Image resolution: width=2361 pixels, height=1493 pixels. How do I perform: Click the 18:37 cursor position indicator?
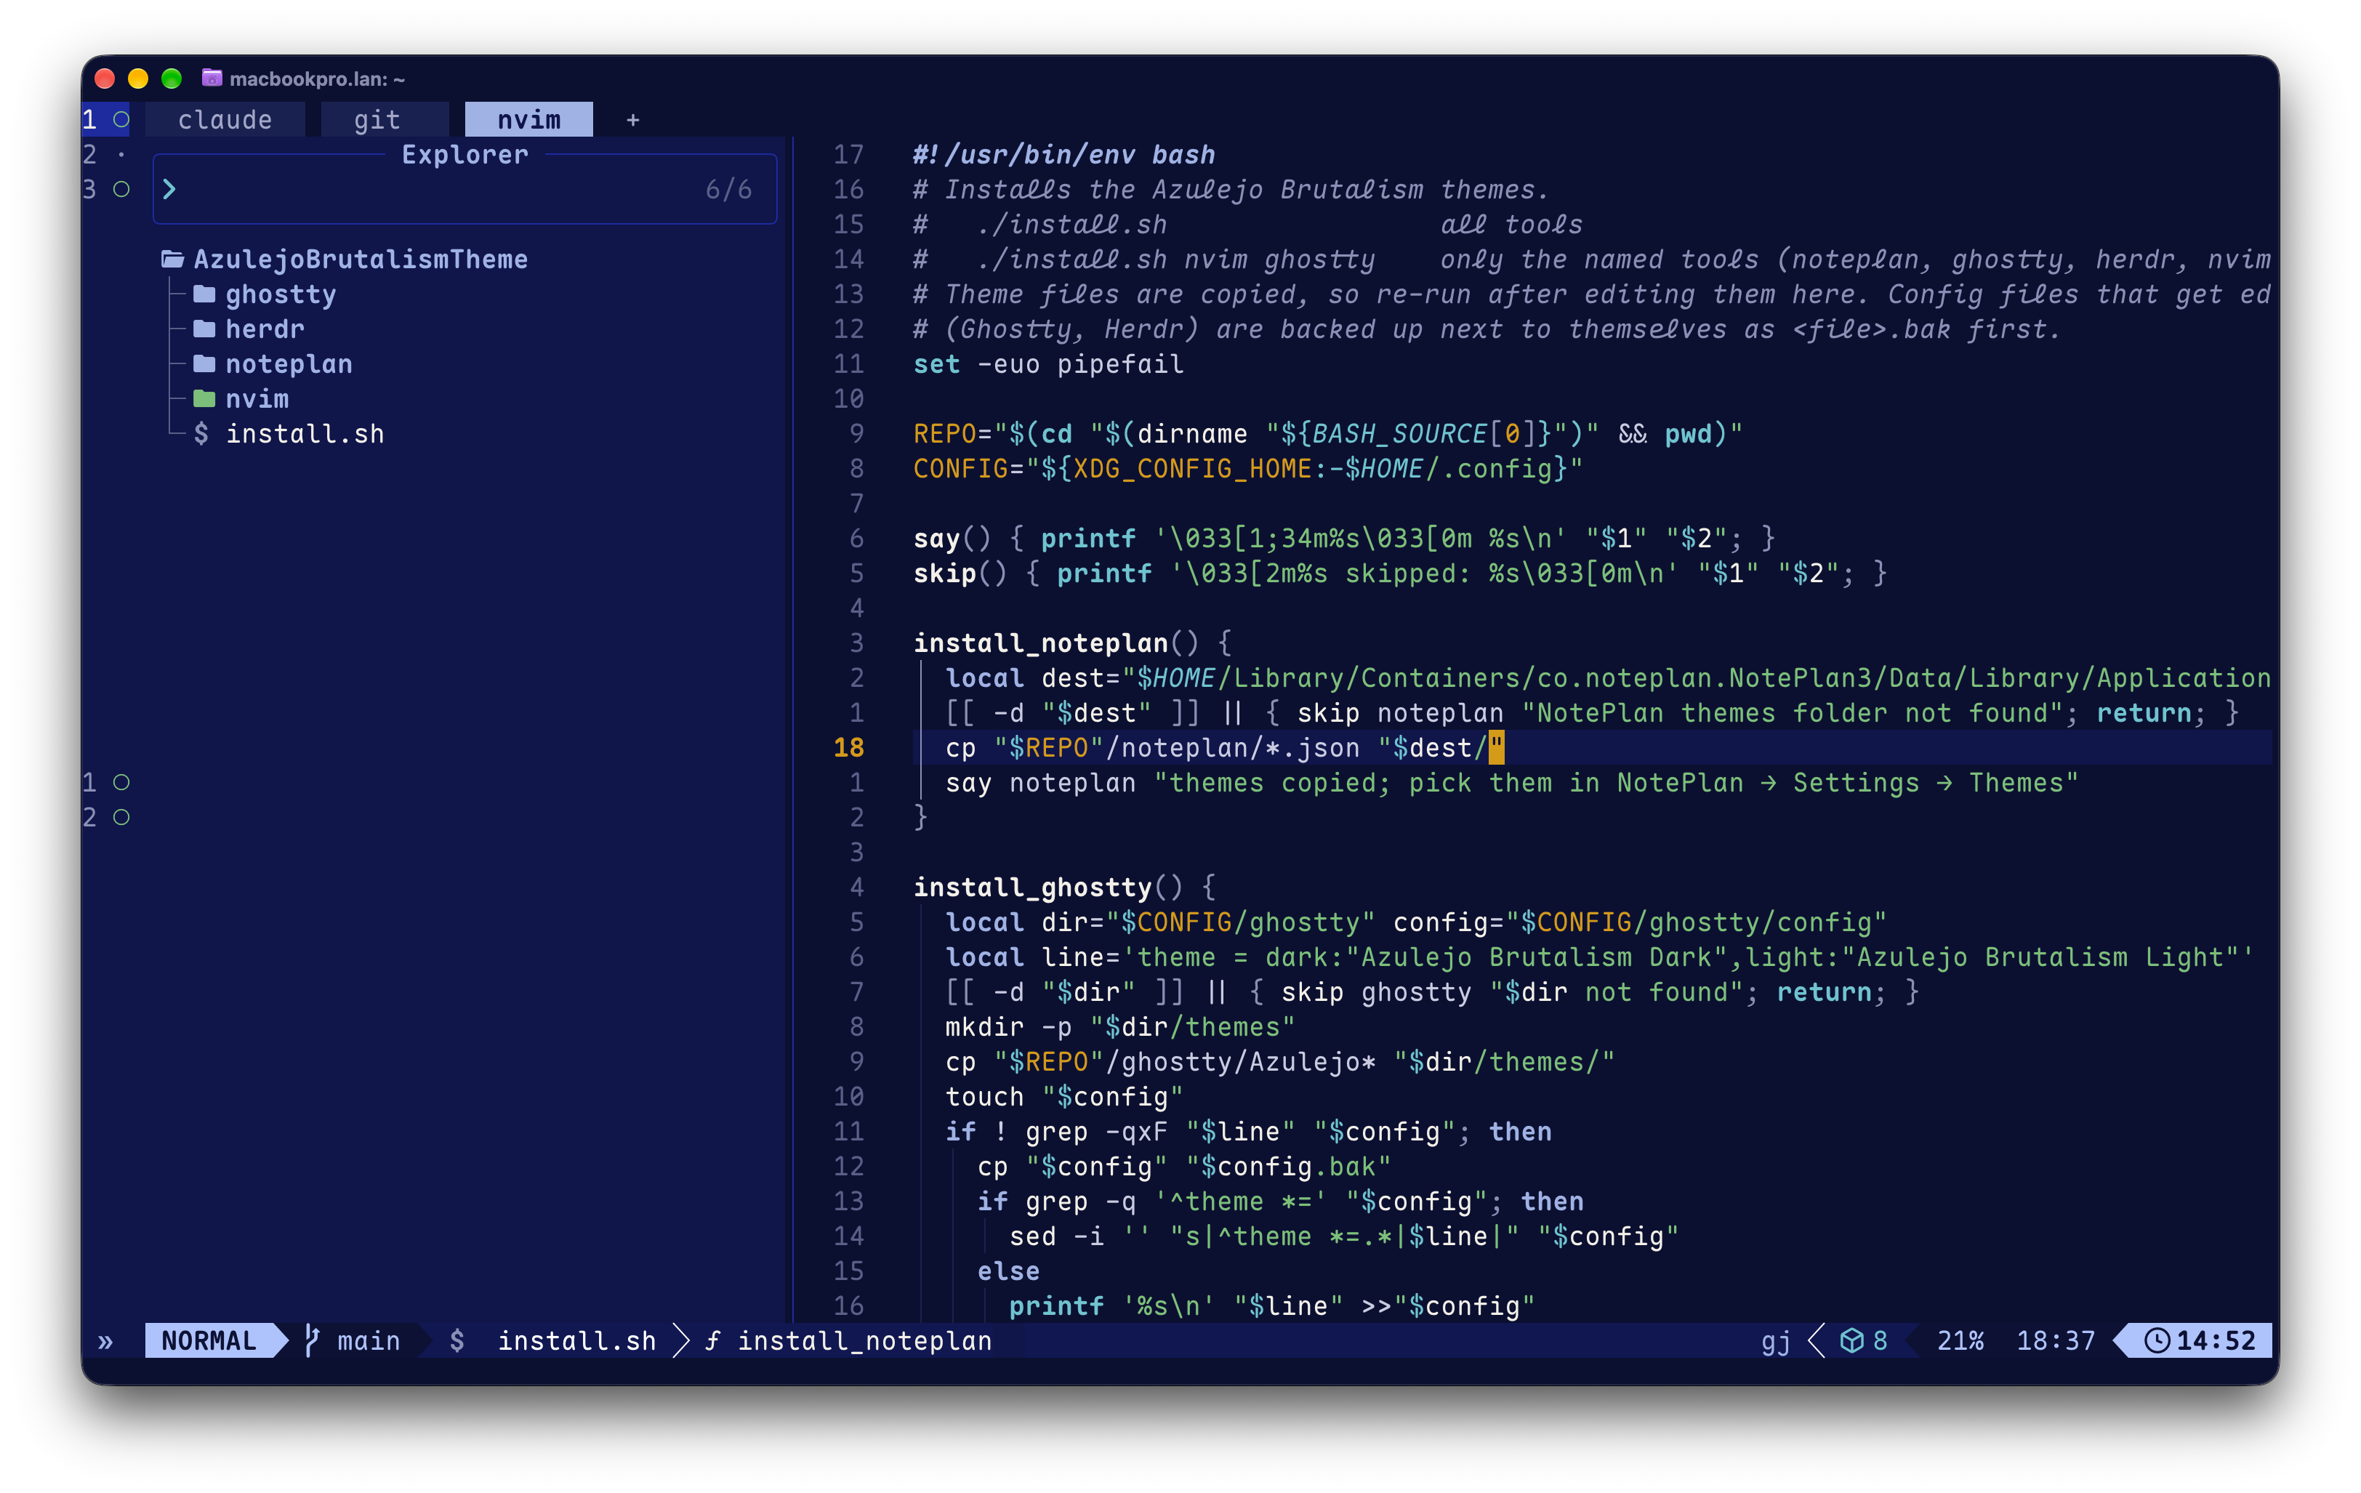click(2055, 1340)
